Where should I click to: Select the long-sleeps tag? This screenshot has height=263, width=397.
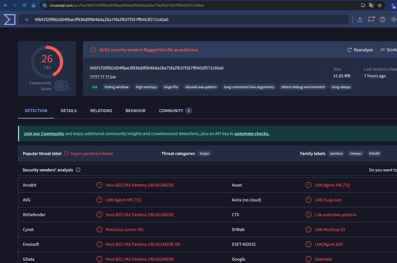click(341, 87)
